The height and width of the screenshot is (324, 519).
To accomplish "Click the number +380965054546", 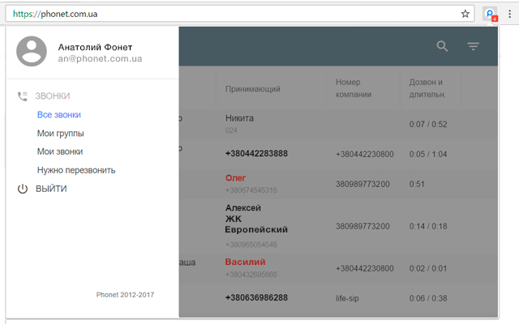I will [251, 245].
